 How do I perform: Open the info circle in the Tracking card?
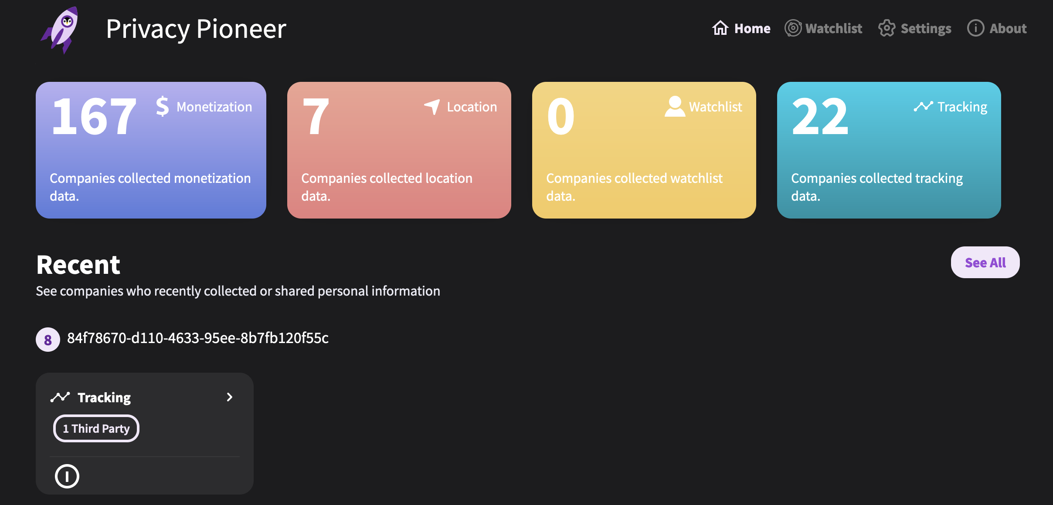(67, 476)
